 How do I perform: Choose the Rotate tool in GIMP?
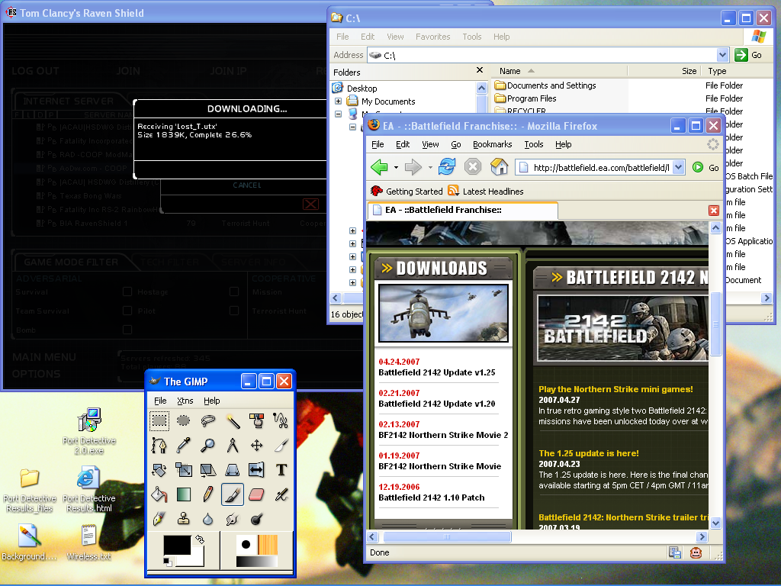pyautogui.click(x=159, y=470)
